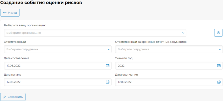Click the pencil icon in Сохранить
This screenshot has width=223, height=101.
point(4,97)
